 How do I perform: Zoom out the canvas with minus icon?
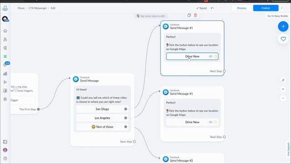pos(283,98)
